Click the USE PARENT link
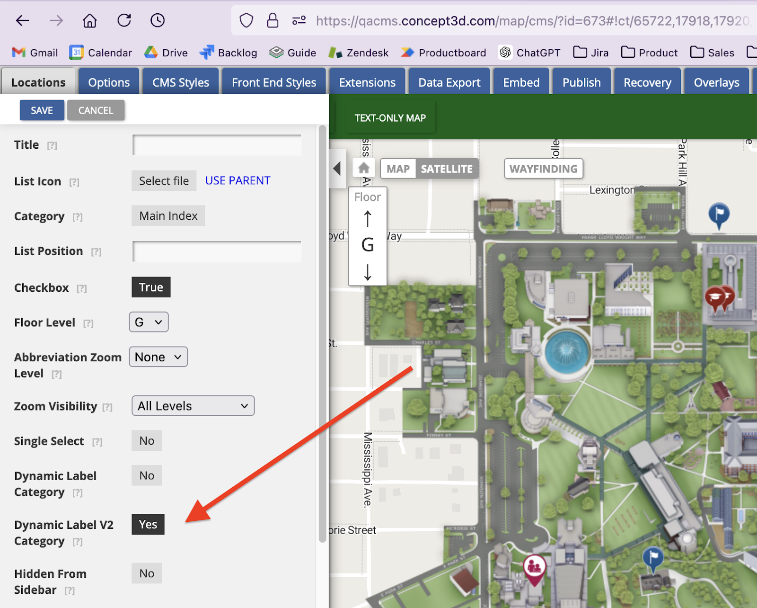 [238, 181]
